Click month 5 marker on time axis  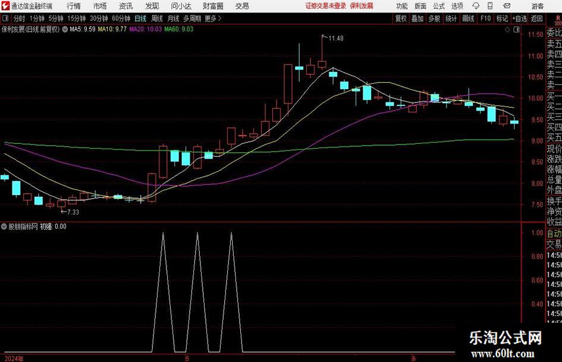[187, 358]
